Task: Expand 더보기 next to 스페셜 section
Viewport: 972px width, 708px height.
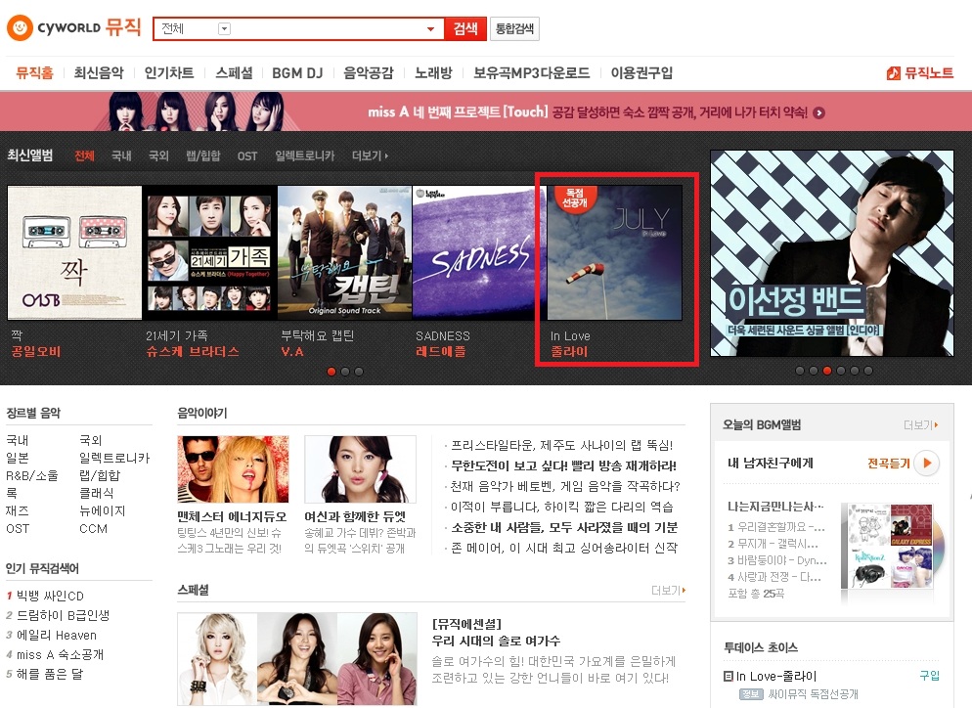Action: [x=668, y=591]
